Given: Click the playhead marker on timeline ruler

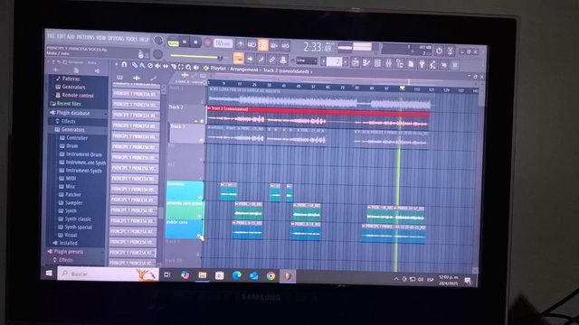Looking at the screenshot, I should point(402,88).
